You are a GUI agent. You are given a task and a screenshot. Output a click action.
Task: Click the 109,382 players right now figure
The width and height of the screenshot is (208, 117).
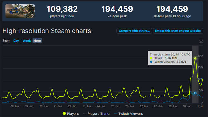62,9
